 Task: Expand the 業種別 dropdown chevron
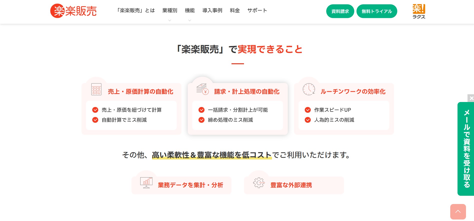click(x=170, y=20)
